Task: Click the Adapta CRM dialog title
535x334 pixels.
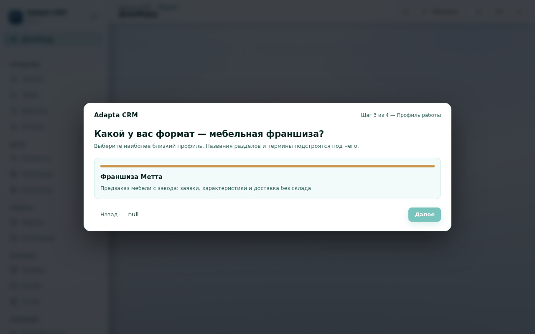Action: pos(116,115)
